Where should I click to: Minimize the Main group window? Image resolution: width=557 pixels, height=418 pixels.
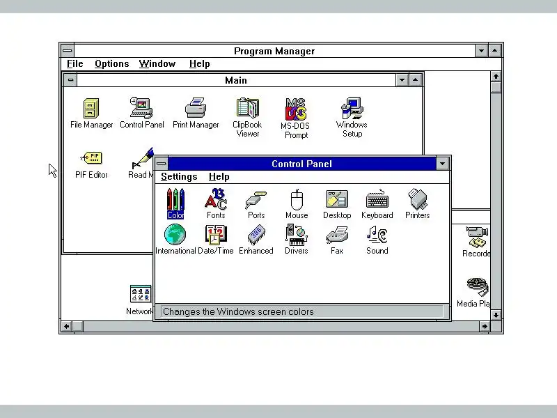click(x=402, y=80)
